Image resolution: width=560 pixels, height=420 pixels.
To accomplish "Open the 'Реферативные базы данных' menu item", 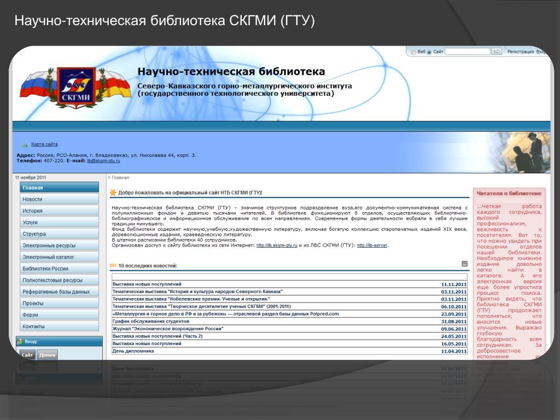I will [59, 291].
